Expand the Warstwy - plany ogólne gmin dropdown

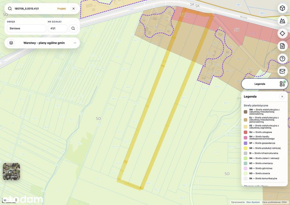(75, 43)
